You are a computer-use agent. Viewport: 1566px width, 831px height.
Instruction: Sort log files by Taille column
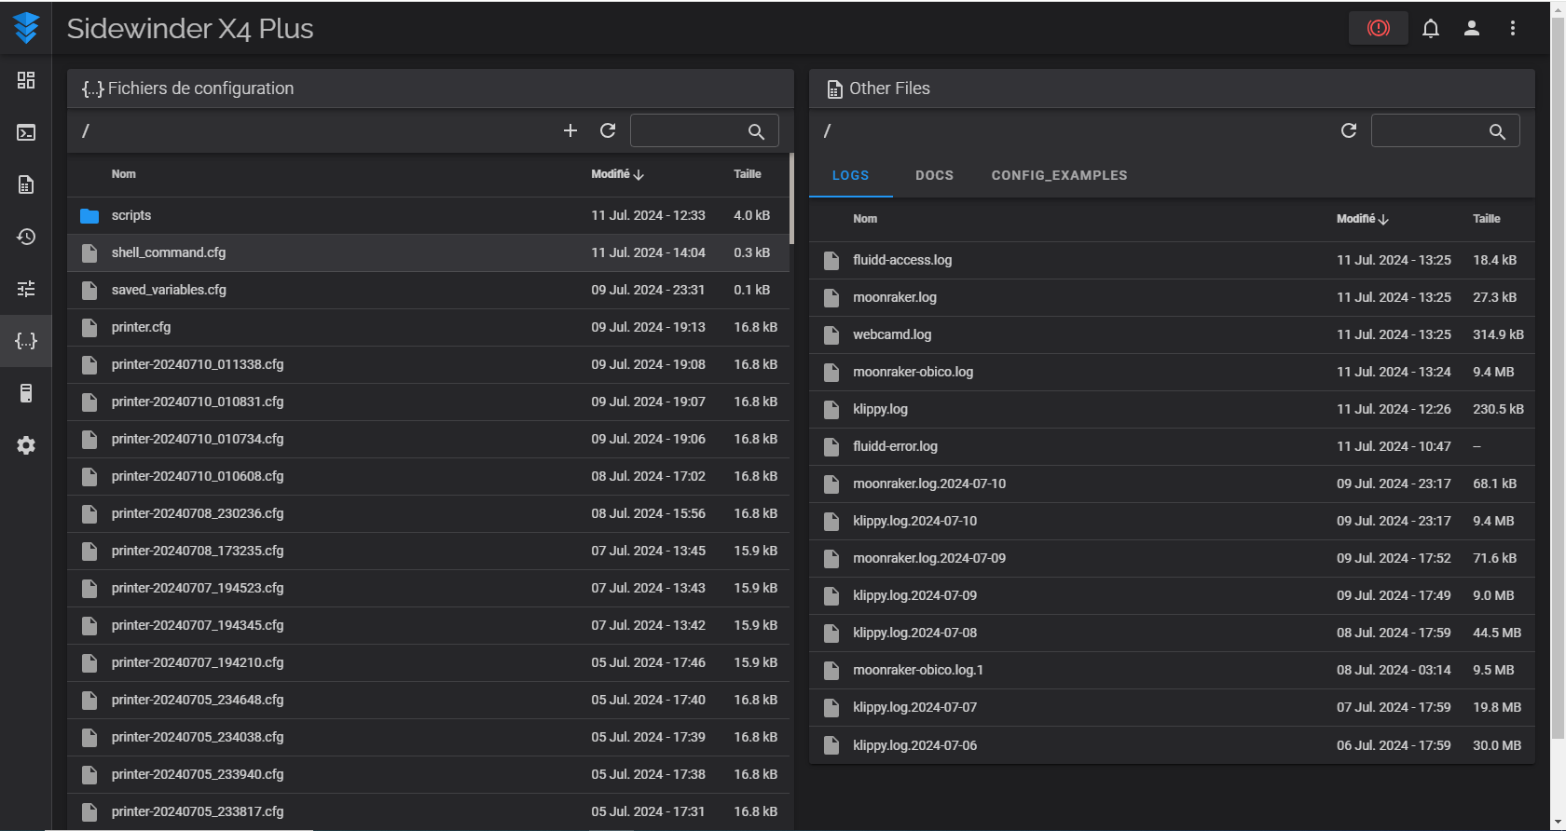(1486, 219)
